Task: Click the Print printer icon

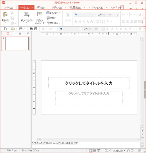Action: point(31,29)
